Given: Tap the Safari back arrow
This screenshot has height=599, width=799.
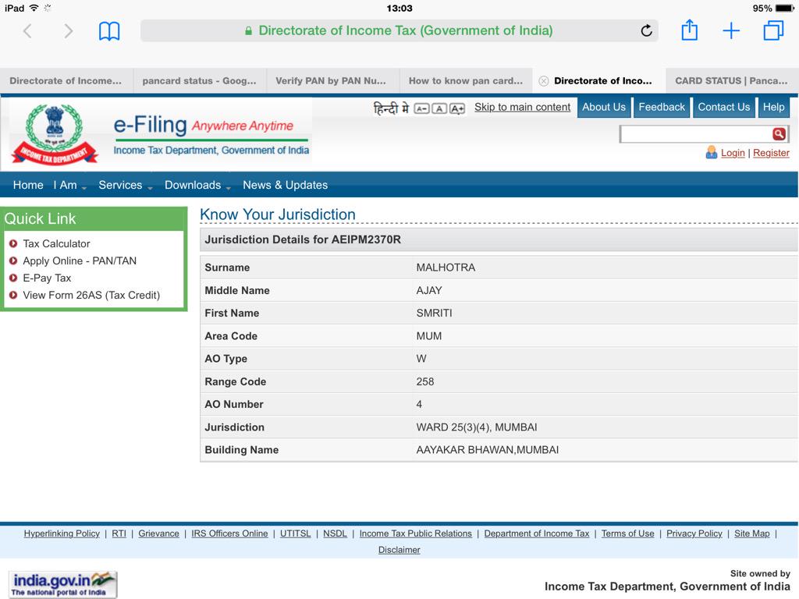Looking at the screenshot, I should pos(27,31).
